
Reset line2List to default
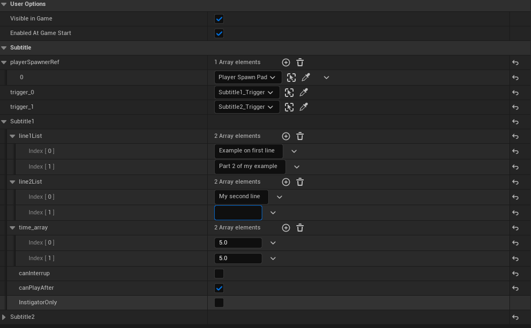coord(515,182)
